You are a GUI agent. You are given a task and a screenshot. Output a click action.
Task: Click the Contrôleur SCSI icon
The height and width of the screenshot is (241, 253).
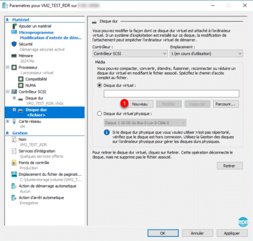point(14,92)
